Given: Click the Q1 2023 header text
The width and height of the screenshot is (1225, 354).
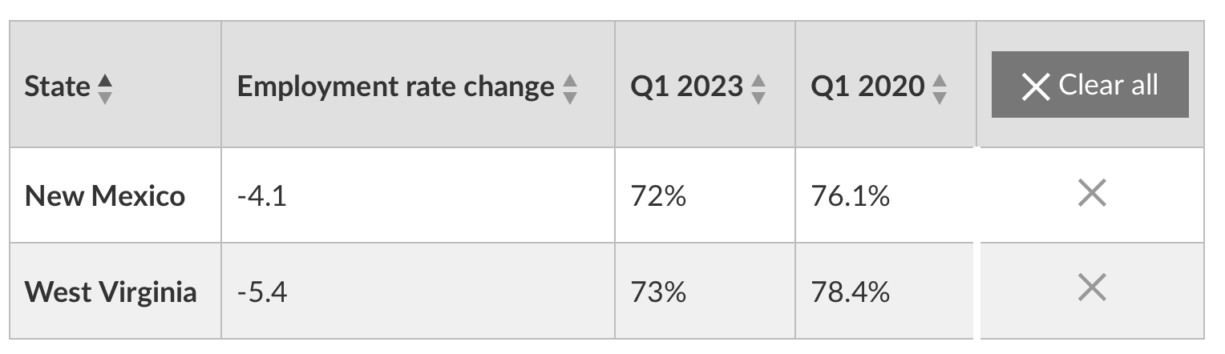Looking at the screenshot, I should coord(687,86).
